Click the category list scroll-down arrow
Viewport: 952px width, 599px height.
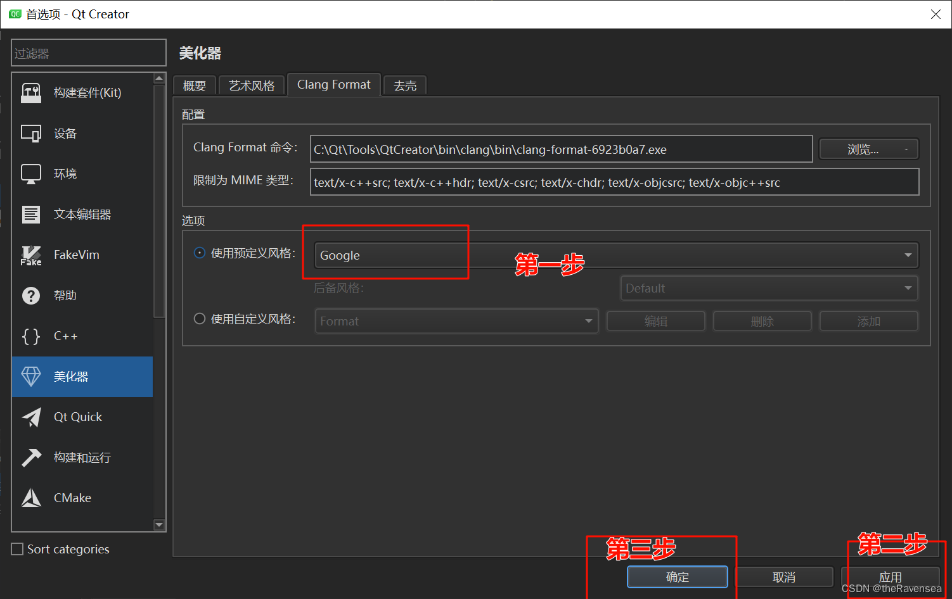pos(159,525)
